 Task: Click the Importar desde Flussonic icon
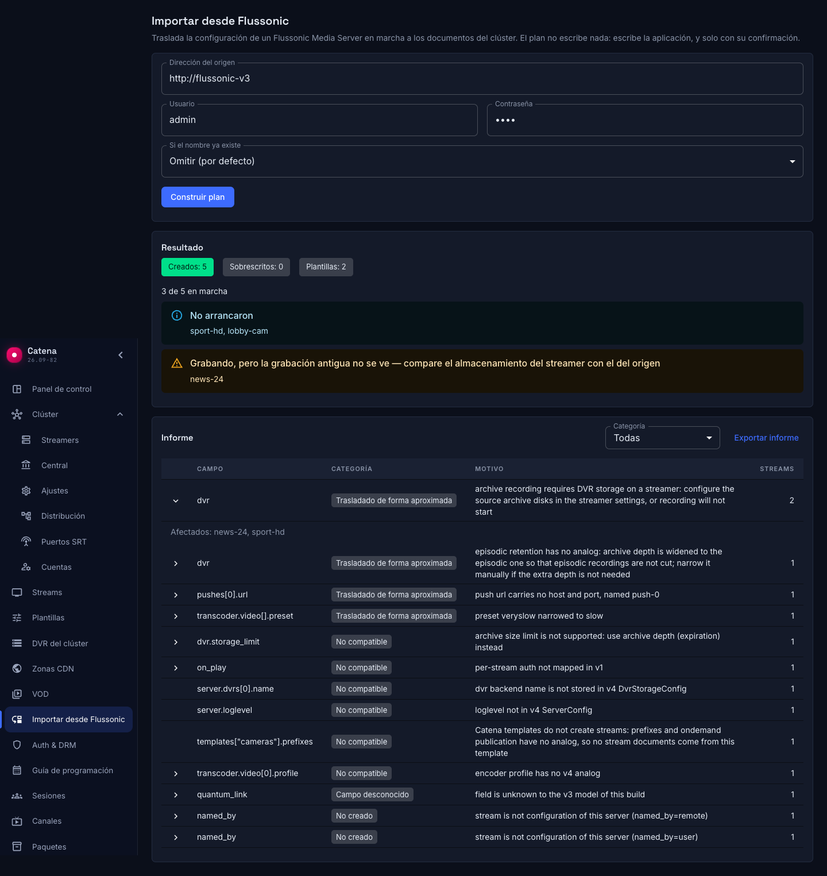[17, 719]
